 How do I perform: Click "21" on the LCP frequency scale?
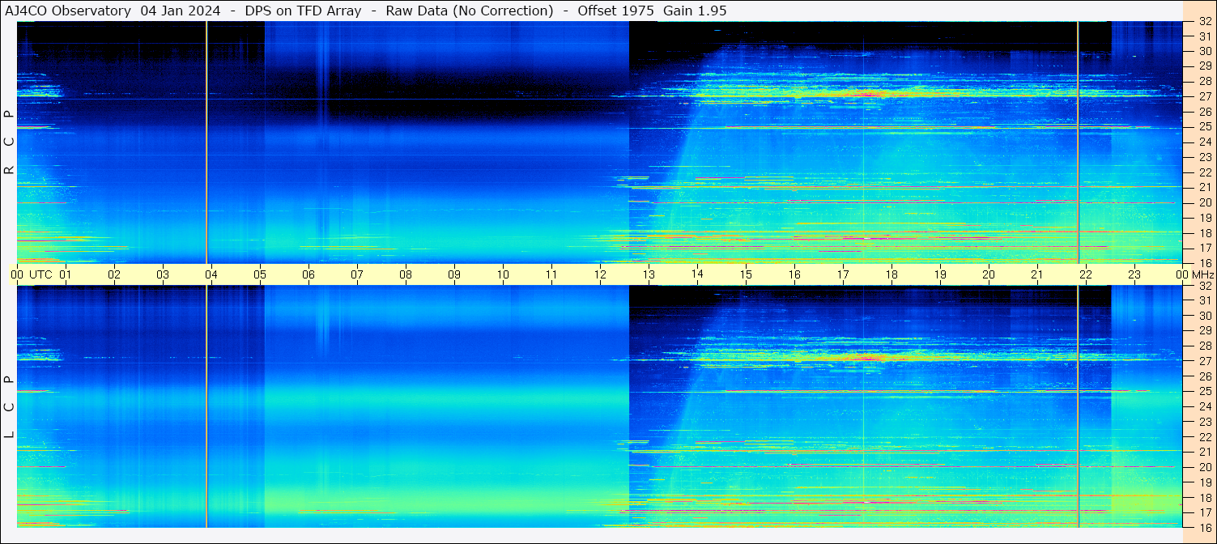click(x=1205, y=452)
